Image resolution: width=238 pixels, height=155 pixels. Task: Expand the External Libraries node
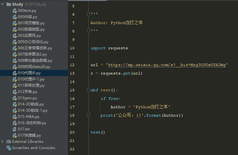2,142
